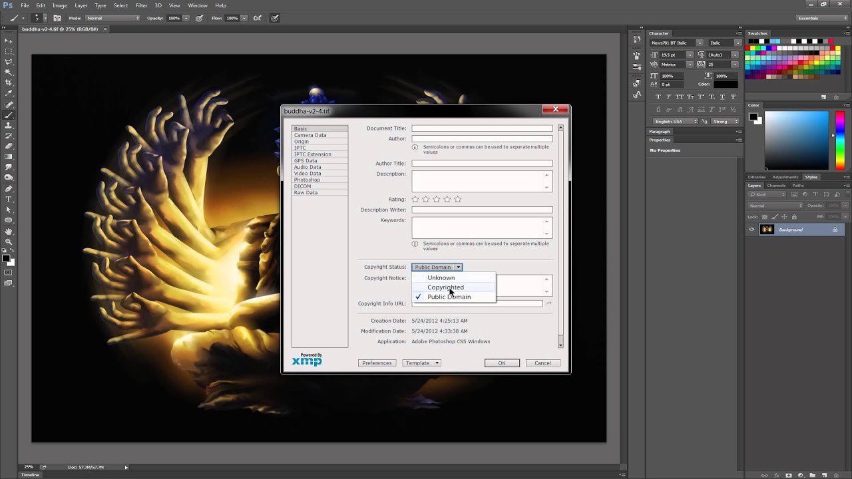
Task: Open layer blend mode dropdown Normal
Action: click(x=776, y=206)
